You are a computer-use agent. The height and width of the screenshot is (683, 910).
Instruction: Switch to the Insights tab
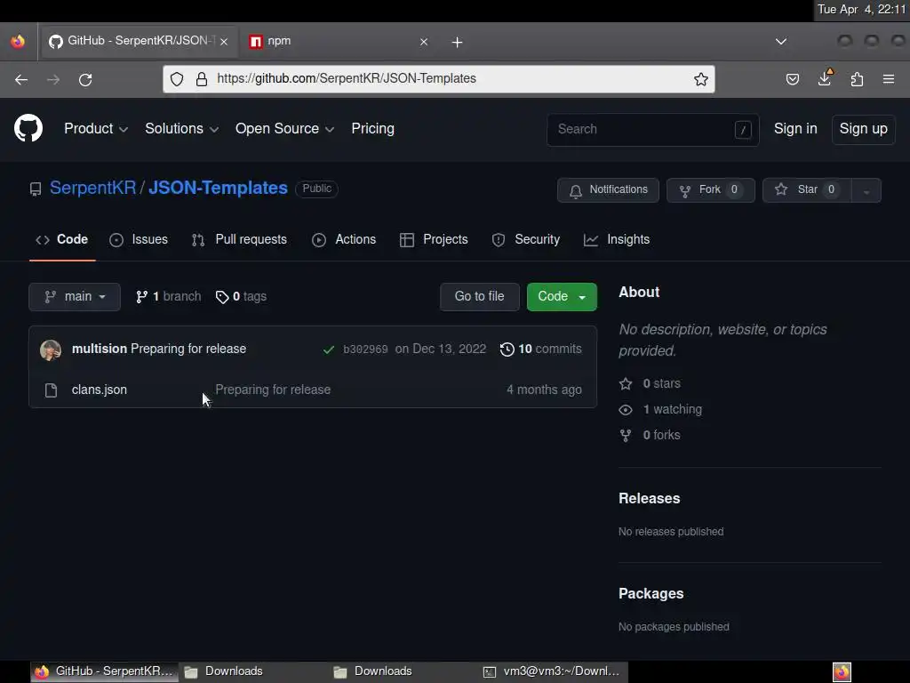(617, 239)
